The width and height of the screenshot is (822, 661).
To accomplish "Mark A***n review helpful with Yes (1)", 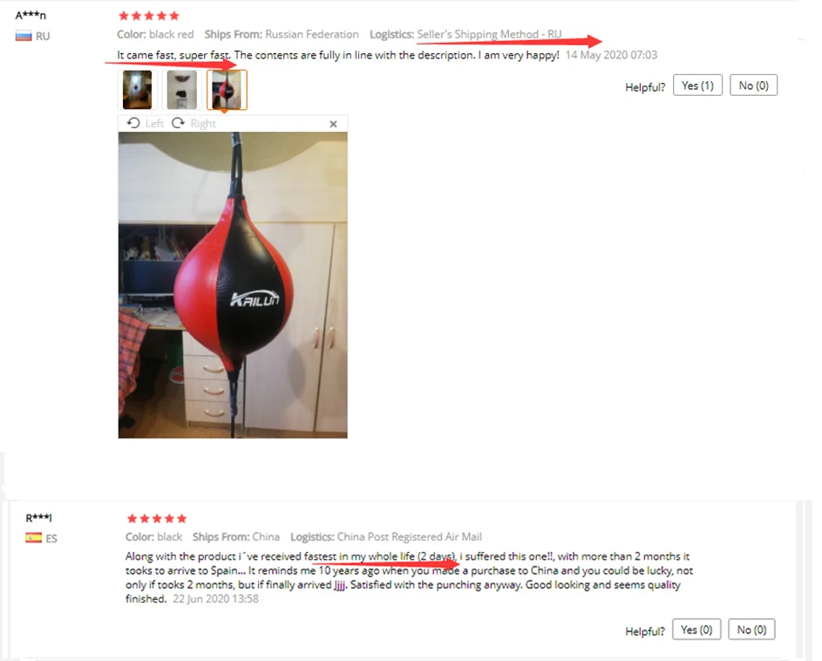I will tap(697, 85).
